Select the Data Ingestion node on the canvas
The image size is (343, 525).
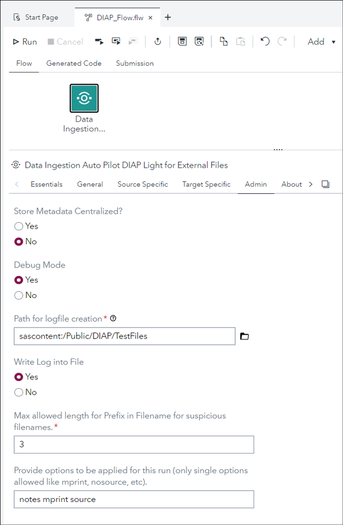(x=84, y=98)
